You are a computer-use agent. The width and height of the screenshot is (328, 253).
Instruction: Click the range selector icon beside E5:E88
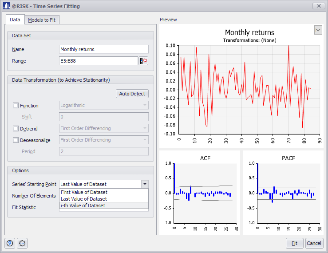(x=143, y=61)
